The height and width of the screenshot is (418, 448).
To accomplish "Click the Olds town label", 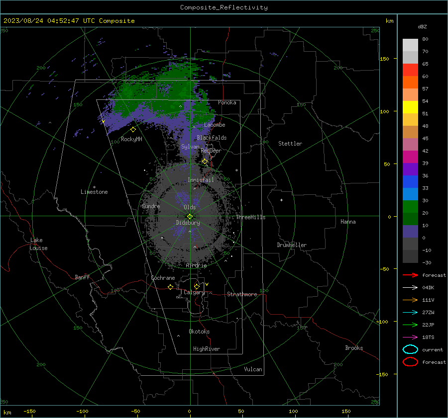I will [x=190, y=207].
